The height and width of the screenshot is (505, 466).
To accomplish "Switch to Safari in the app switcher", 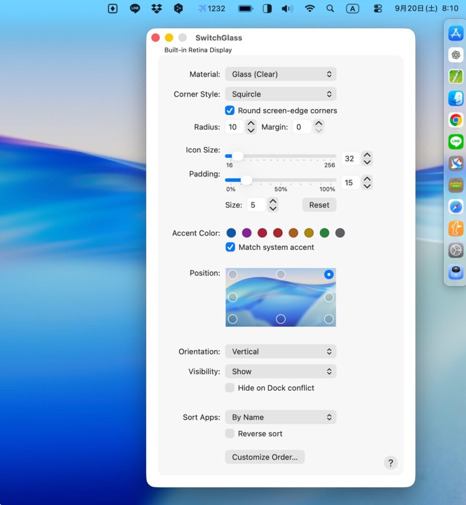I will tap(455, 207).
